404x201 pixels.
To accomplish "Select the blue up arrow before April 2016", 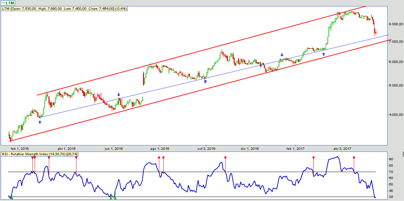I will [x=40, y=122].
